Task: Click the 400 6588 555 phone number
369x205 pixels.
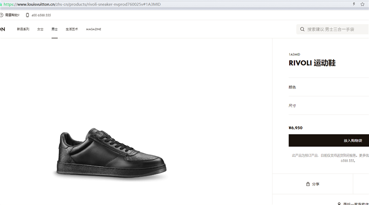Action: click(x=41, y=15)
